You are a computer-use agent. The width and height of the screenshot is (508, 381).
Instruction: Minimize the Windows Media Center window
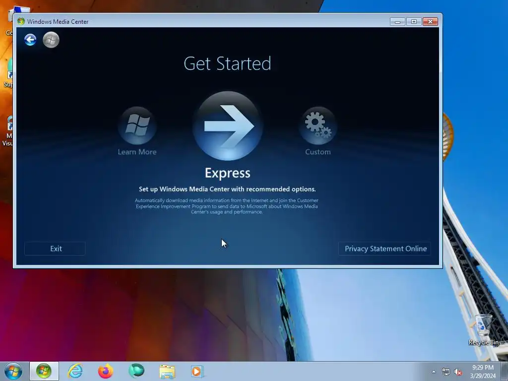(x=397, y=22)
